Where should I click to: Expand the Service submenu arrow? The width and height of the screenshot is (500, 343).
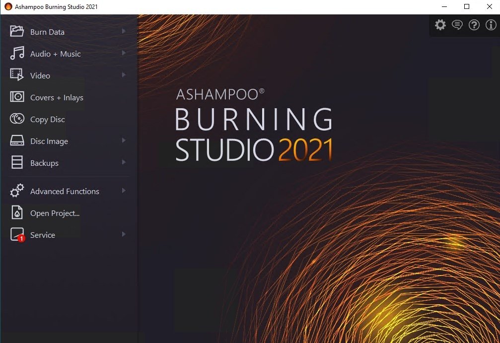[x=124, y=234]
